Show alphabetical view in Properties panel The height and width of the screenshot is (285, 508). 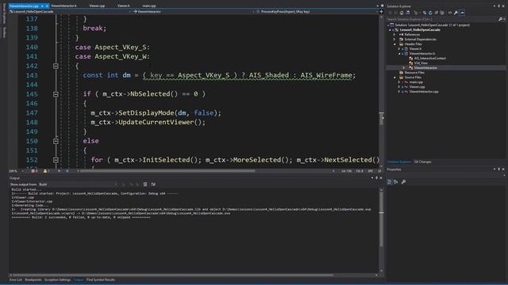pos(396,182)
